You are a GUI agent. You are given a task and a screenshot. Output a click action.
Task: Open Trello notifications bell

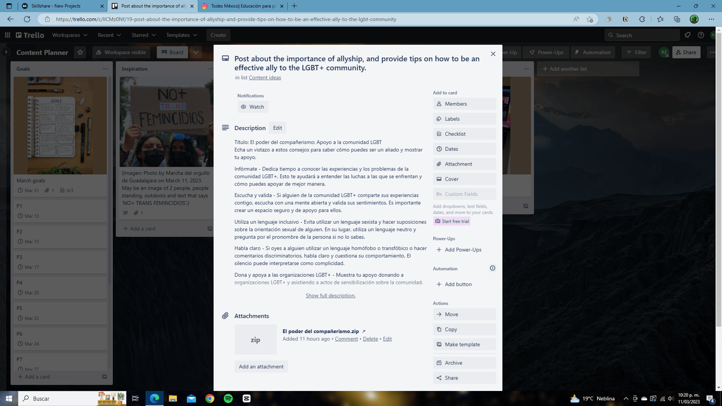687,35
